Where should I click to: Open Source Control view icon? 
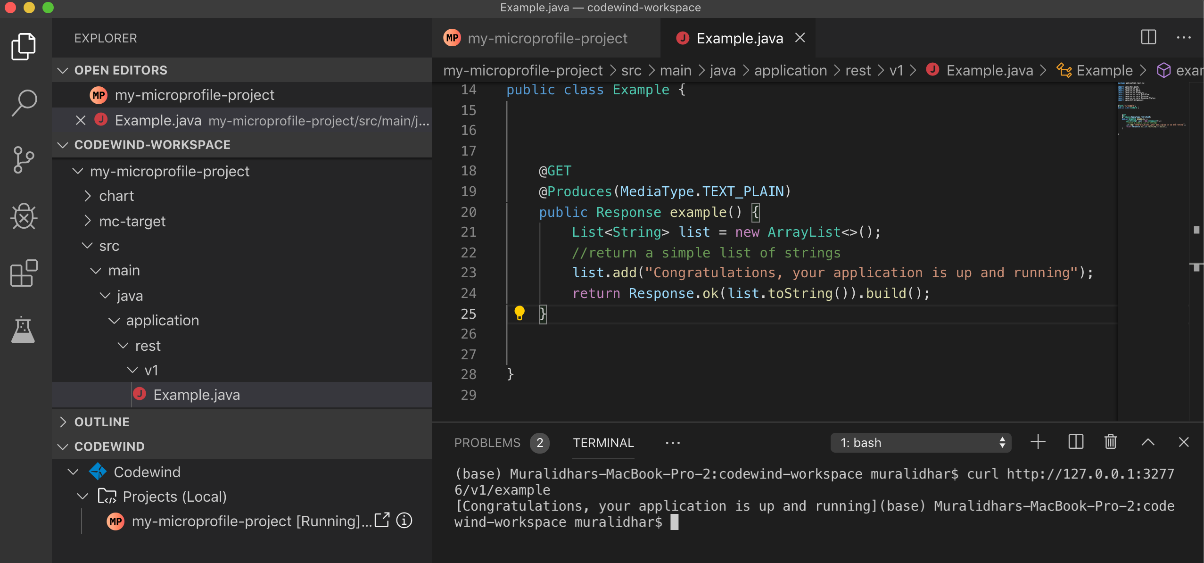[24, 160]
